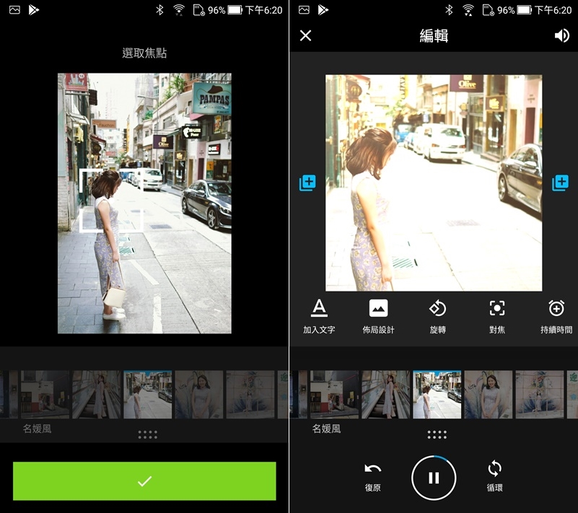The image size is (578, 513).
Task: Tap the 名媛風 style label in right panel
Action: point(326,429)
